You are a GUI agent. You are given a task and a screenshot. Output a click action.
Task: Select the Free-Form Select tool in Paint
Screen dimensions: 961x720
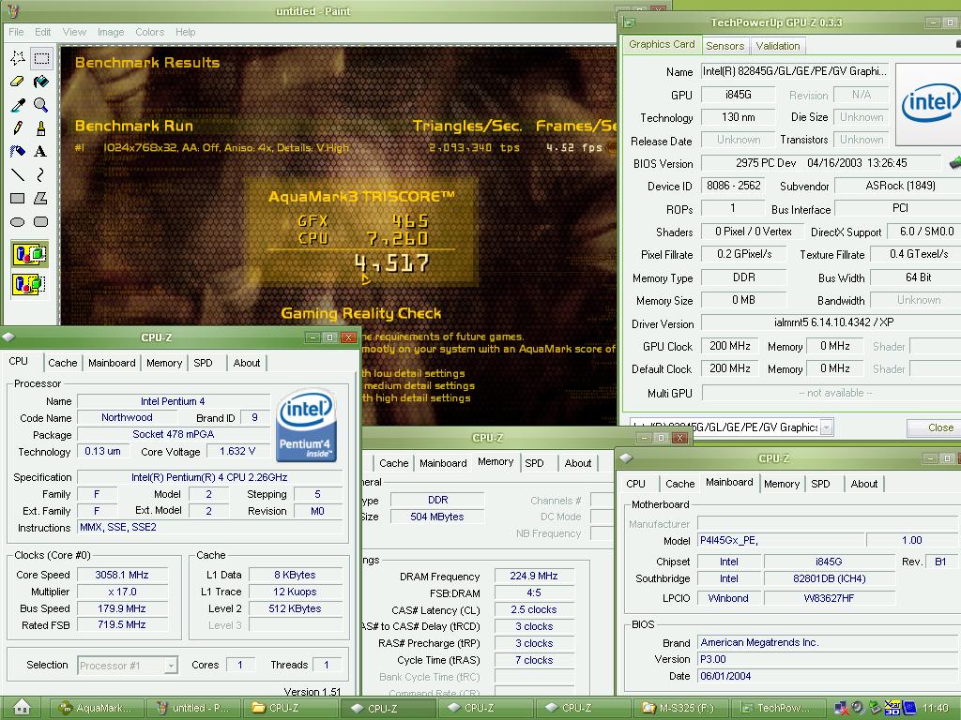coord(18,58)
